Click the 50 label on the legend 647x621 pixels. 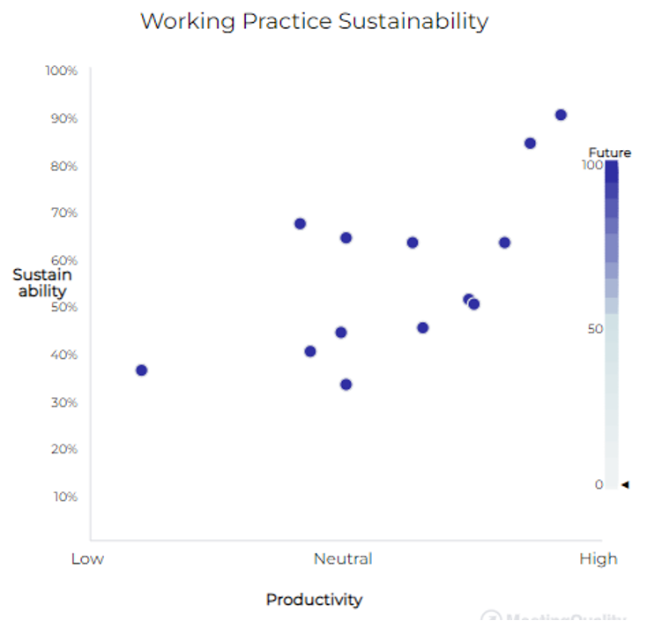click(x=595, y=329)
